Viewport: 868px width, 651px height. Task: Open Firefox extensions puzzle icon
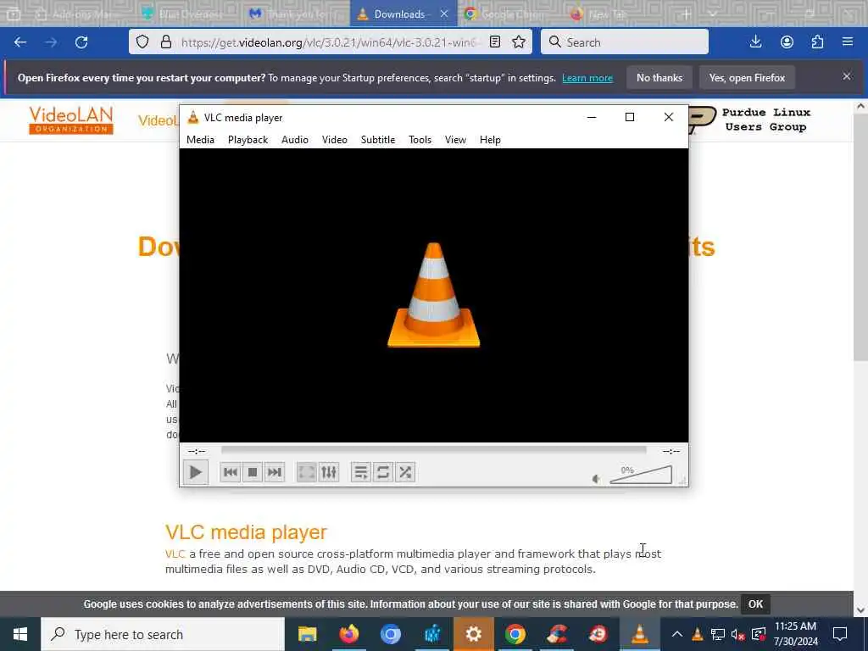pos(818,42)
